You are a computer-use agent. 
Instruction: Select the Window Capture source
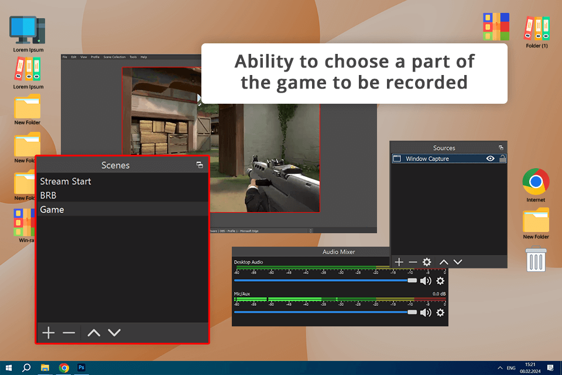[x=449, y=158]
